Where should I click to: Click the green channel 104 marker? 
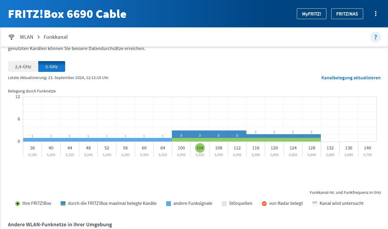tap(200, 148)
